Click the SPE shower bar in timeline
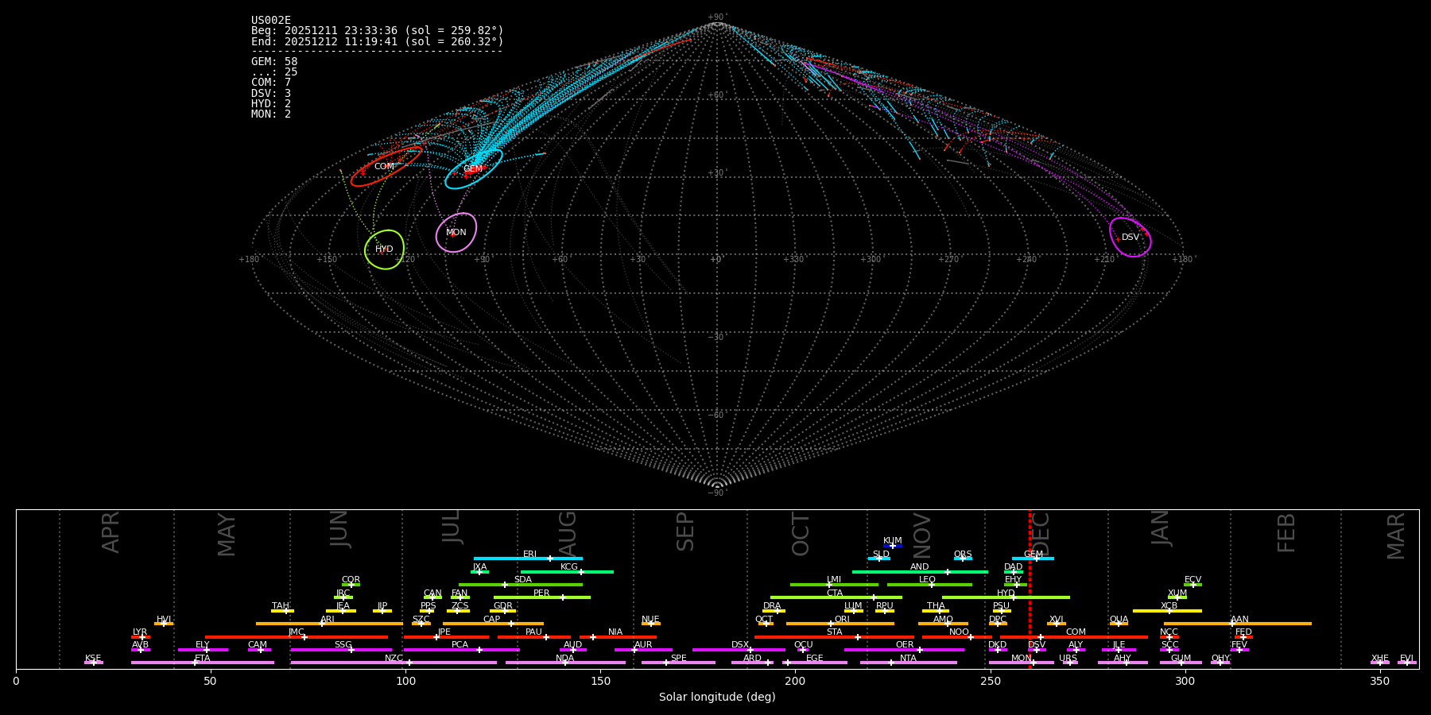This screenshot has width=1431, height=715. (x=678, y=663)
